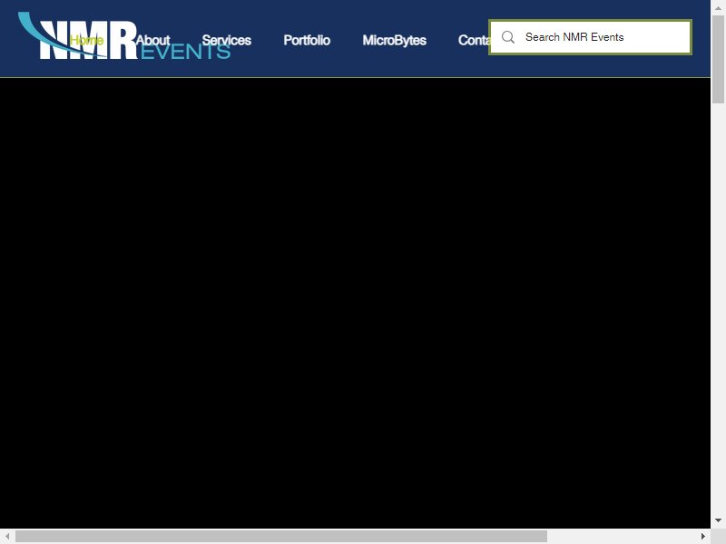Click the search magnifier icon
The height and width of the screenshot is (544, 726).
pos(508,37)
